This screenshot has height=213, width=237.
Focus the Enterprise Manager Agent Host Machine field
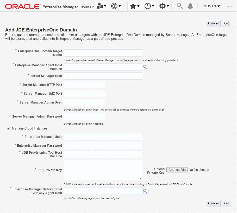pyautogui.click(x=103, y=67)
